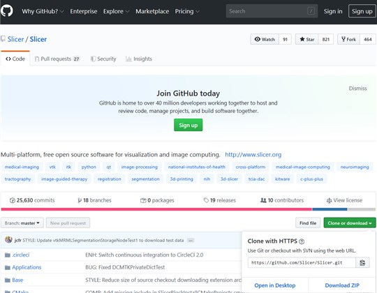View the 821 stargazers count
The width and height of the screenshot is (377, 293).
pyautogui.click(x=326, y=39)
